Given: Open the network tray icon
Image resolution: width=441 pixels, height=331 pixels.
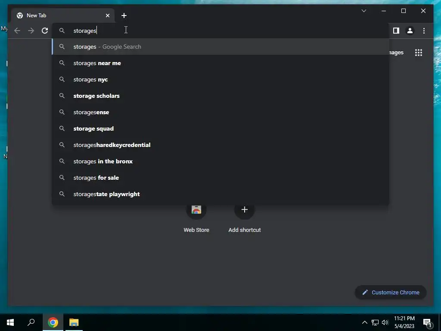Looking at the screenshot, I should coord(375,322).
